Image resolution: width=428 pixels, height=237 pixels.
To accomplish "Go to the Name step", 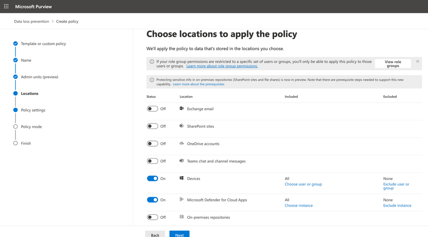I will click(x=26, y=60).
